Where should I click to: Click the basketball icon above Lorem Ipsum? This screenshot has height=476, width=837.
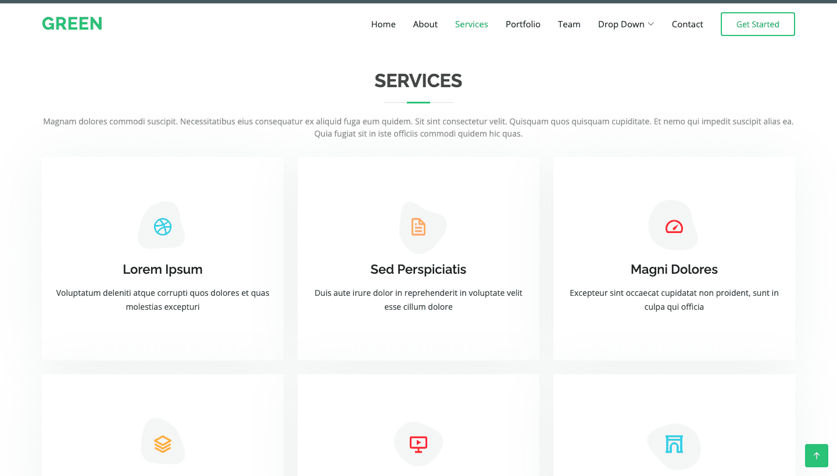(x=163, y=226)
